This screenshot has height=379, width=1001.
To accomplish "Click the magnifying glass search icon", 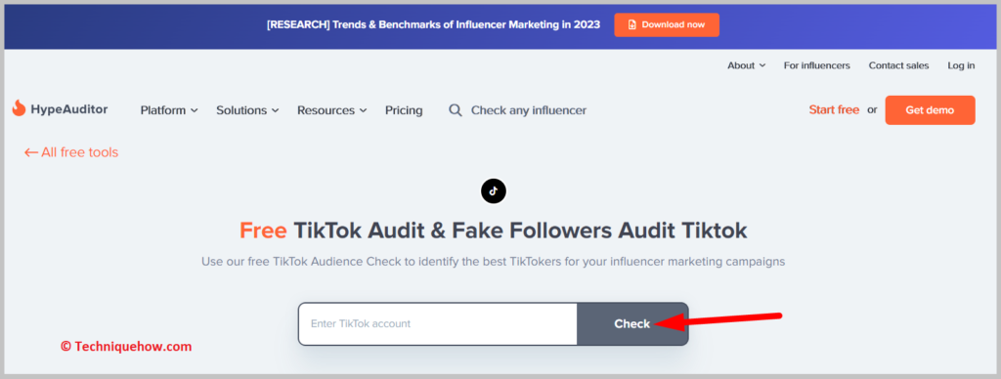I will pos(456,110).
